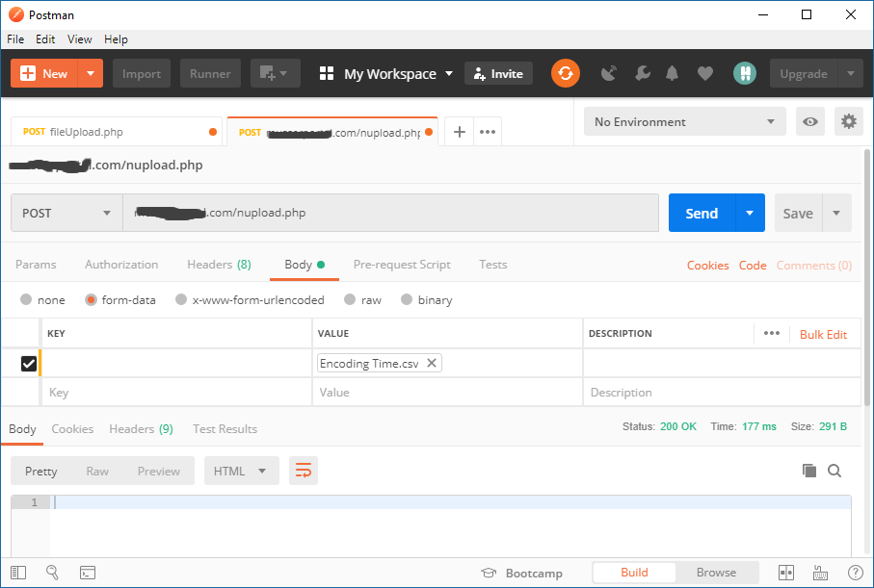The height and width of the screenshot is (588, 874).
Task: Select the form-data body type
Action: point(91,299)
